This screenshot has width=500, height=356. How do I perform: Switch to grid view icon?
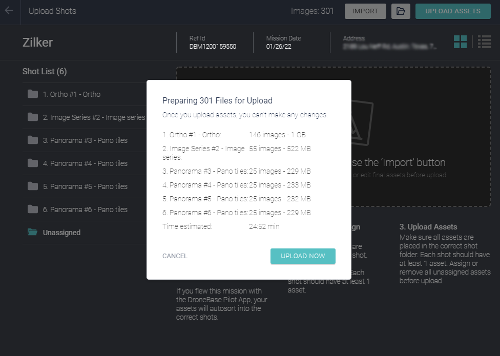pos(460,42)
